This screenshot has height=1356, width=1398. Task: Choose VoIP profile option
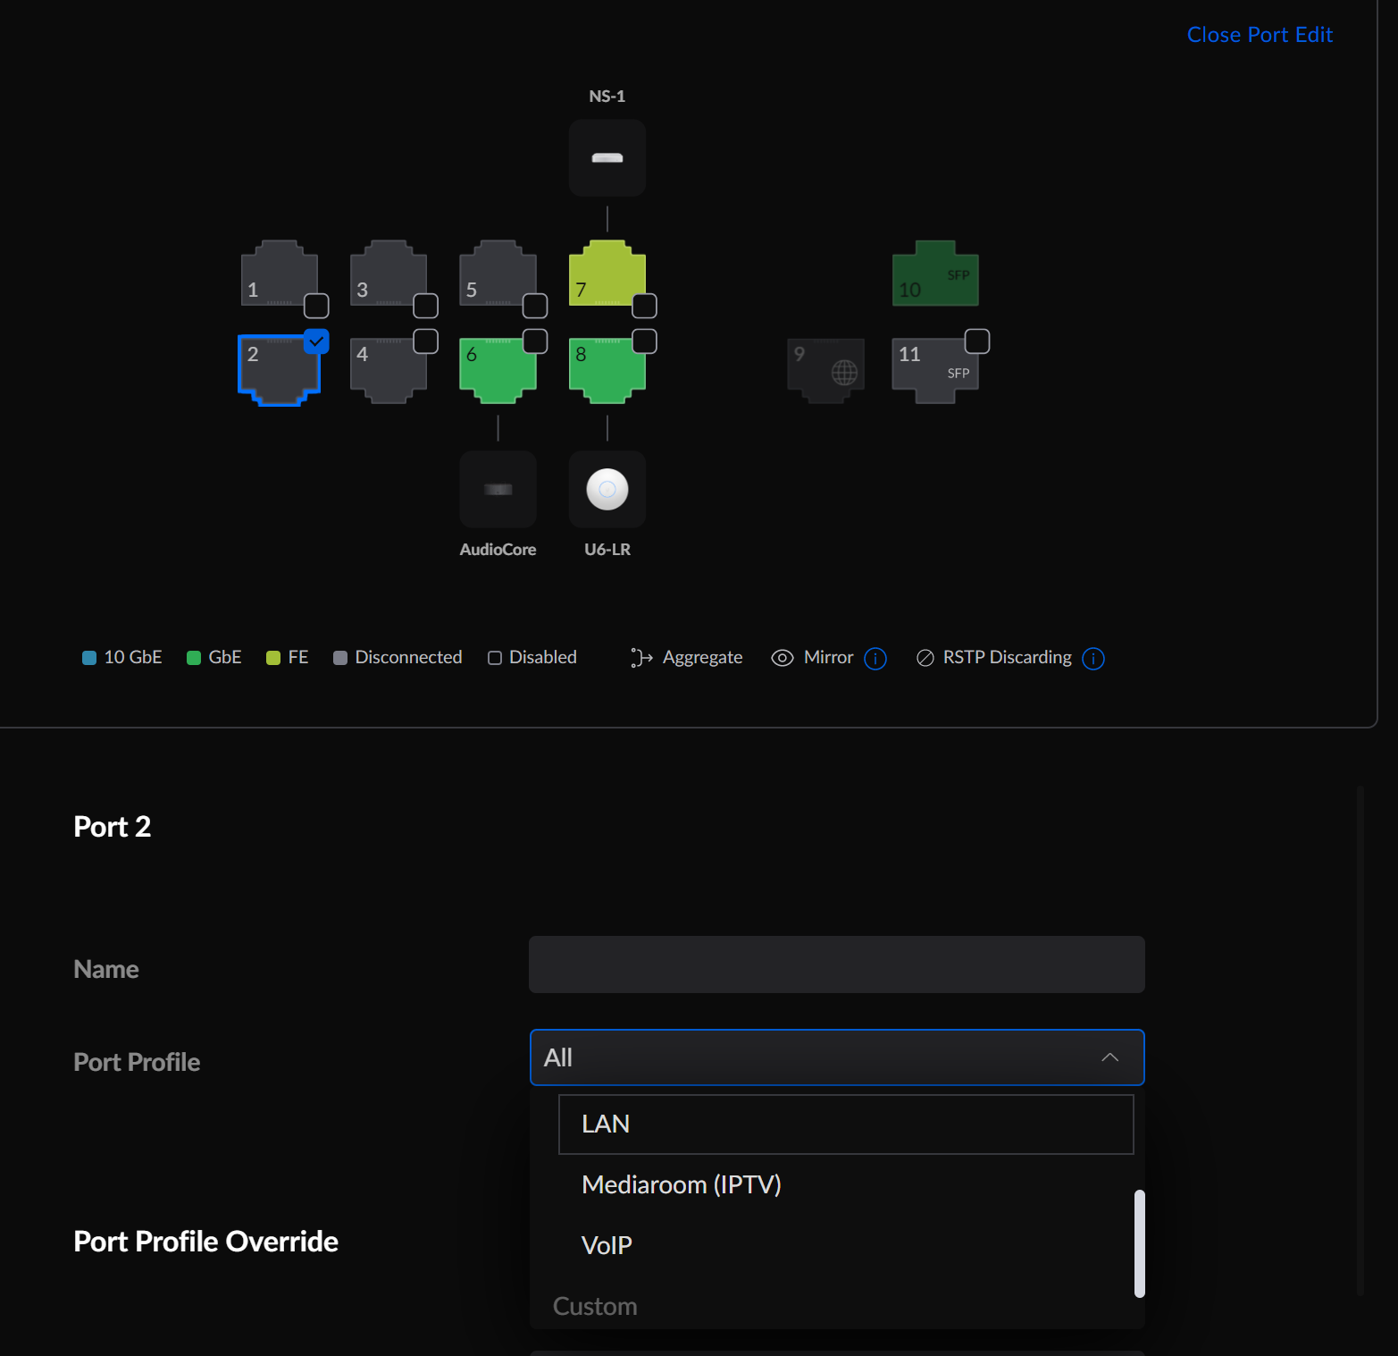846,1245
